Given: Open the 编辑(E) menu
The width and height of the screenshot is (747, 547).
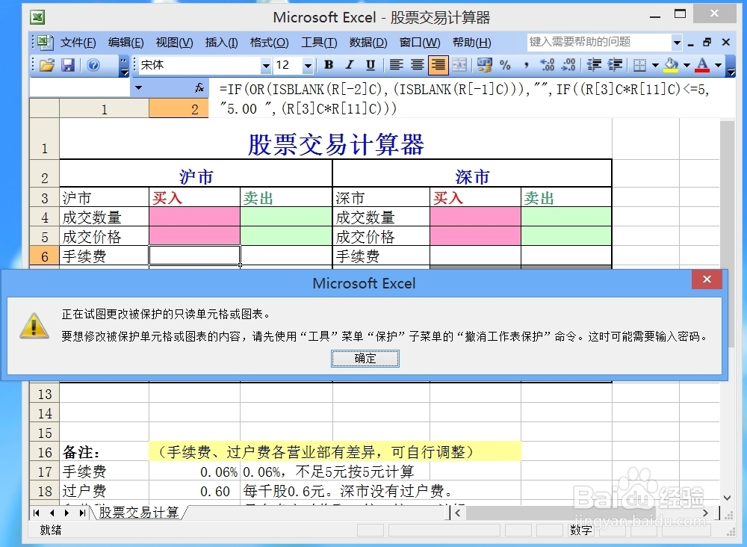Looking at the screenshot, I should pyautogui.click(x=125, y=43).
